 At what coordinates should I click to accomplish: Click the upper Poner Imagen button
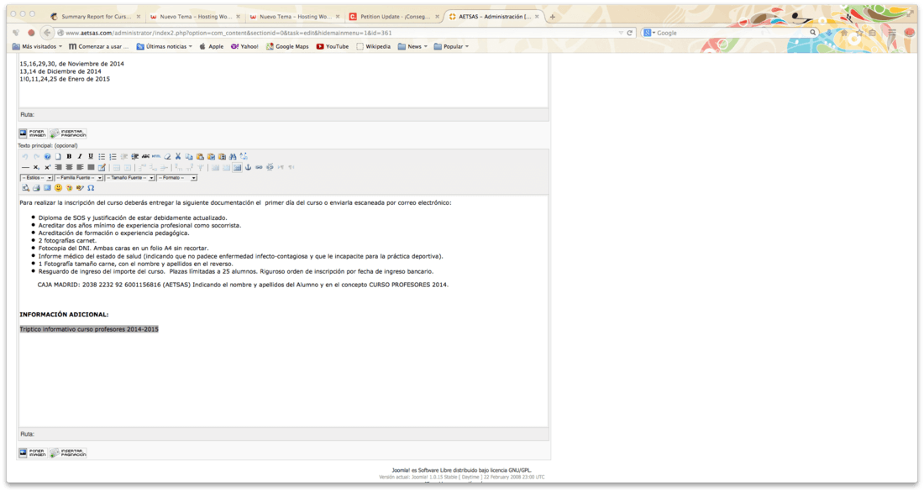[33, 133]
